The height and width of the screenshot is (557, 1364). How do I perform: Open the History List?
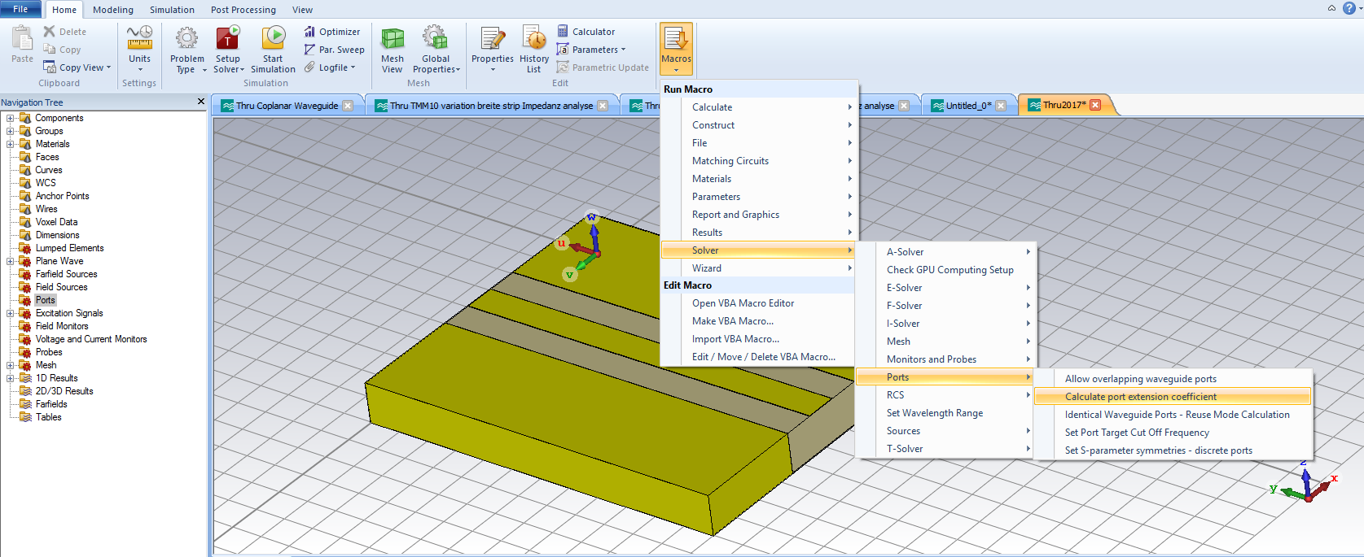coord(534,50)
